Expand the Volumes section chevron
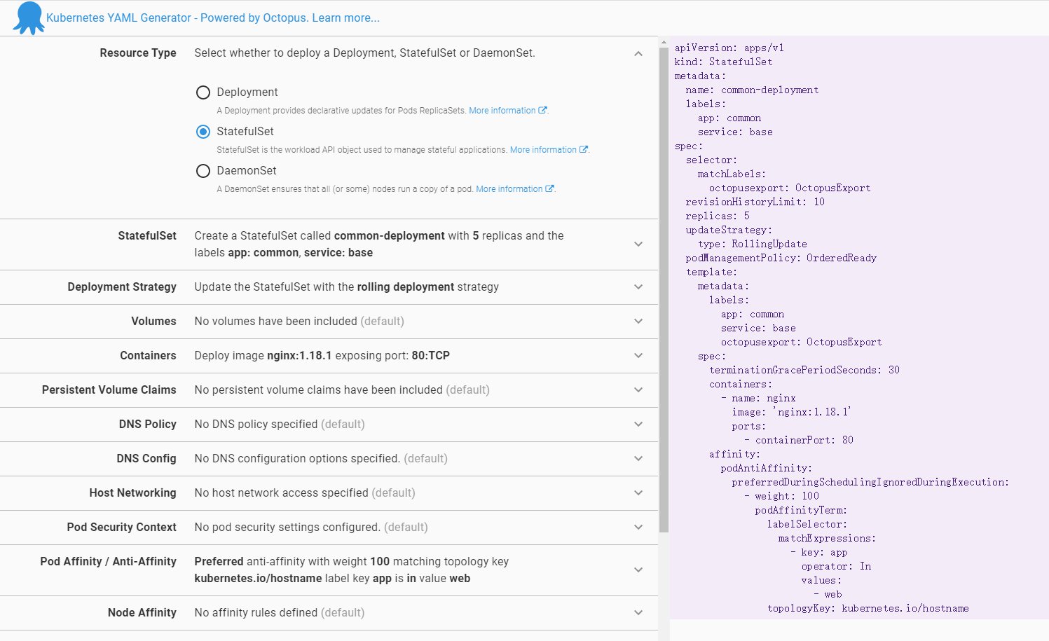Image resolution: width=1049 pixels, height=641 pixels. tap(638, 322)
